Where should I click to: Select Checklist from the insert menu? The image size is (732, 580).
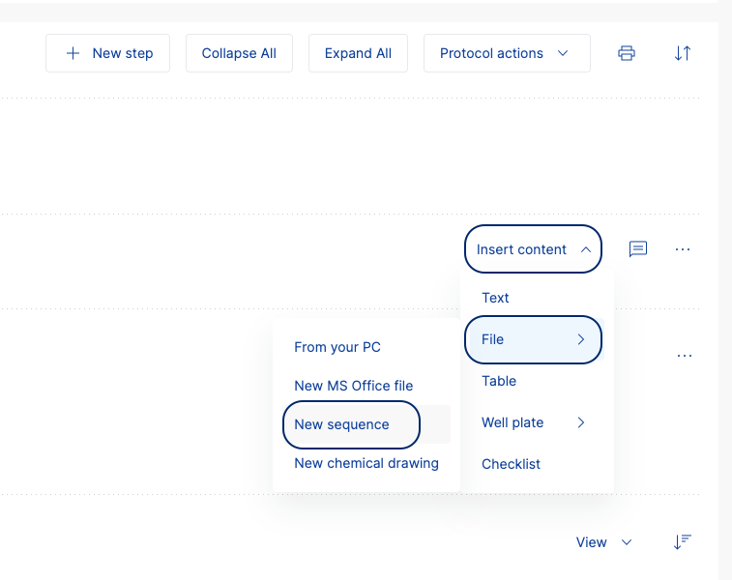point(511,464)
